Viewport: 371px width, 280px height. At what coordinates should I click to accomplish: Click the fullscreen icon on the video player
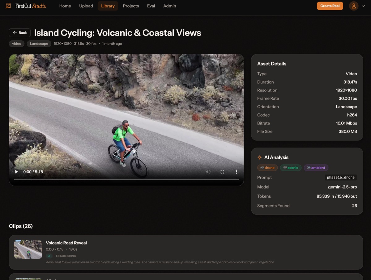point(222,171)
